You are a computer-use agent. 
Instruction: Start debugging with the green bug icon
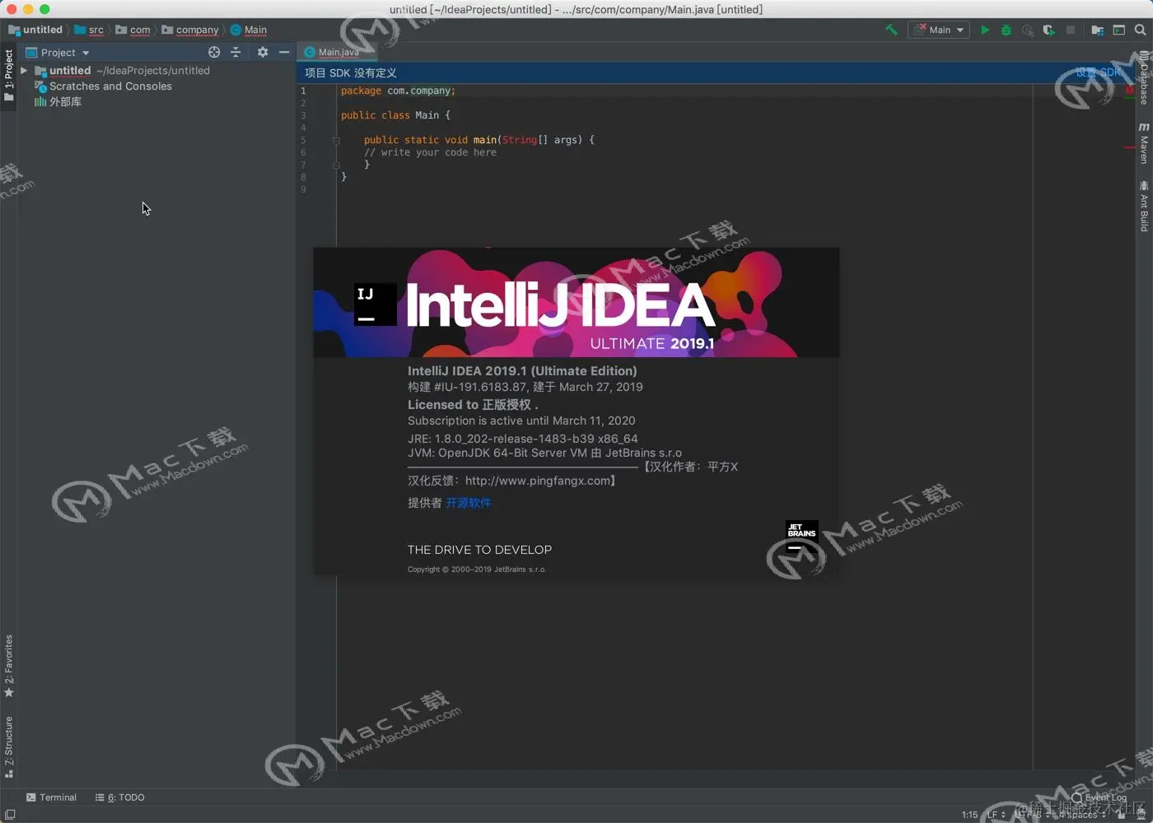pyautogui.click(x=1006, y=30)
